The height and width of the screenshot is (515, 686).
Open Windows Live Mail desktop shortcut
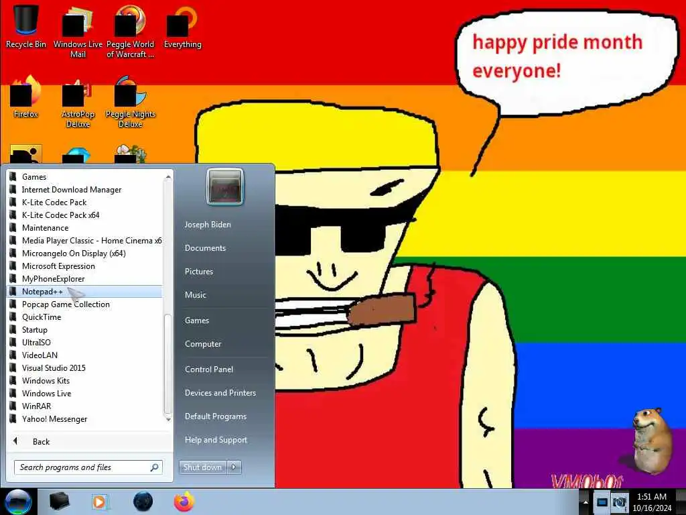click(78, 32)
